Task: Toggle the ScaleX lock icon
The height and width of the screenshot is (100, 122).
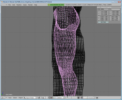Action: pyautogui.click(x=99, y=17)
